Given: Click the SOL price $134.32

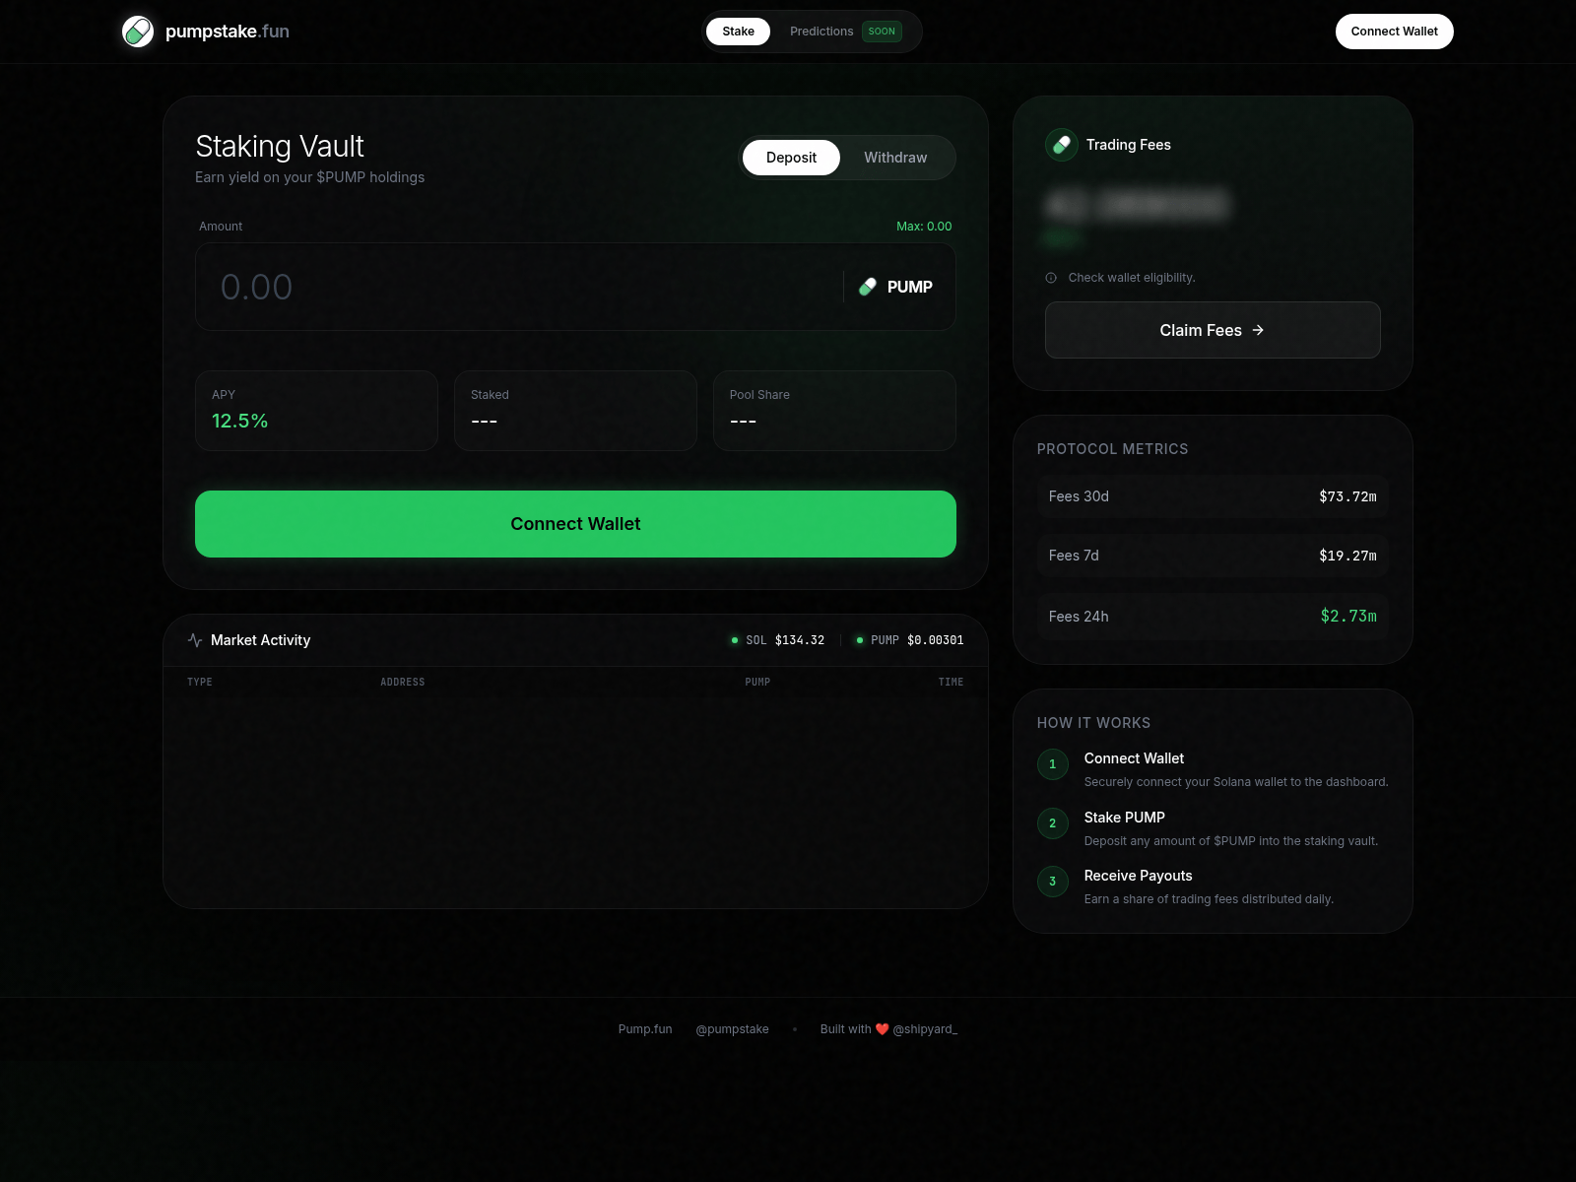Looking at the screenshot, I should pos(800,640).
